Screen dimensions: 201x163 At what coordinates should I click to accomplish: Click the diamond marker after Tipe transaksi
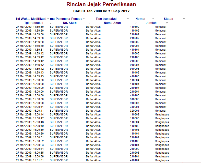128,19
